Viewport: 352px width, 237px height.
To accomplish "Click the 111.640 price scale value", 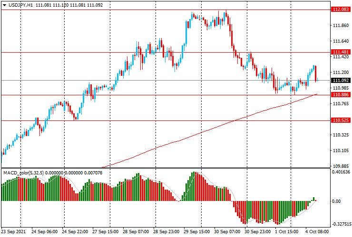I will [341, 41].
